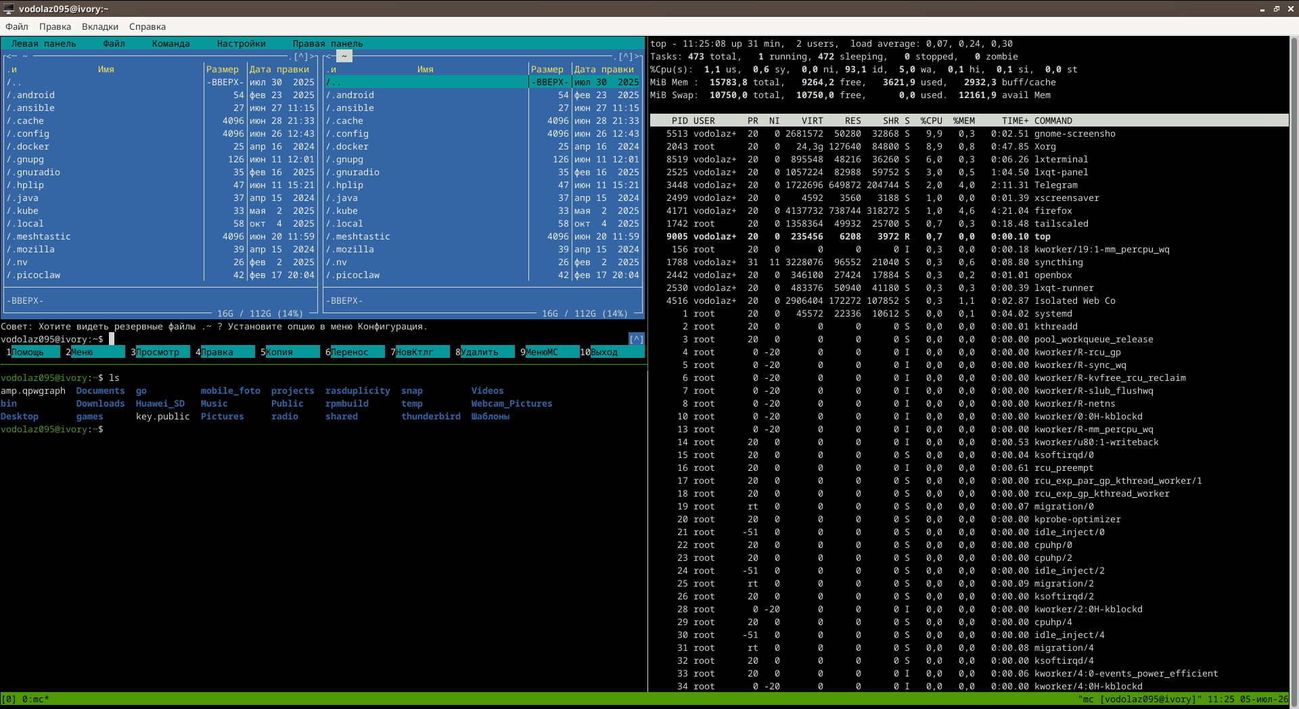Click the 9 МенюМС button

pyautogui.click(x=550, y=352)
